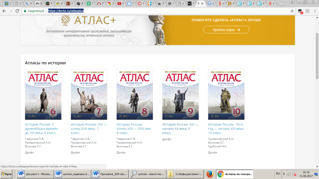Reload the current page
Screen dimensions: 319x179
pyautogui.click(x=17, y=11)
